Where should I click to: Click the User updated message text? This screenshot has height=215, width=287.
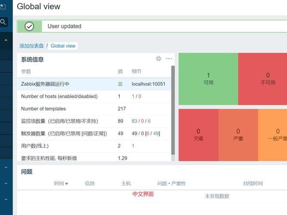coord(65,26)
